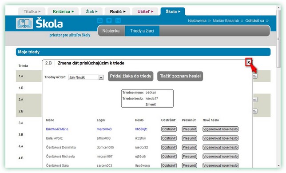Click student name Čentáková Michaela
The image size is (286, 173).
tap(60, 157)
